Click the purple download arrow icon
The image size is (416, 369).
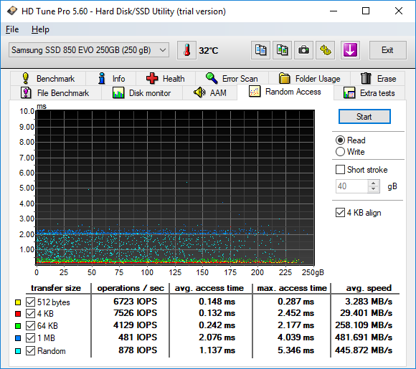pyautogui.click(x=350, y=50)
